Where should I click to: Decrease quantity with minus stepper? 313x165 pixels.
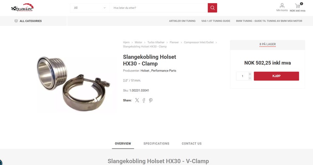[250, 78]
